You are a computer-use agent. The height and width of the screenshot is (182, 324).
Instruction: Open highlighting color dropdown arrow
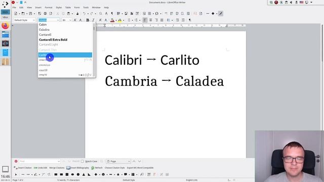point(124,20)
